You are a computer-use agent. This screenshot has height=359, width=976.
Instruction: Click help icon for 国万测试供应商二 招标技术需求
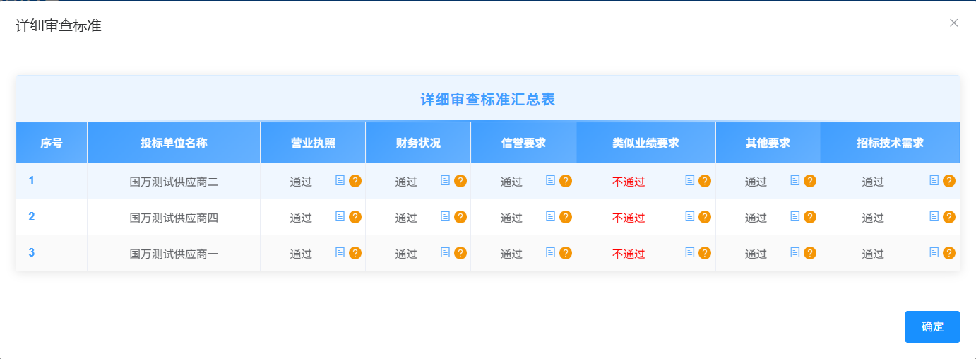949,181
